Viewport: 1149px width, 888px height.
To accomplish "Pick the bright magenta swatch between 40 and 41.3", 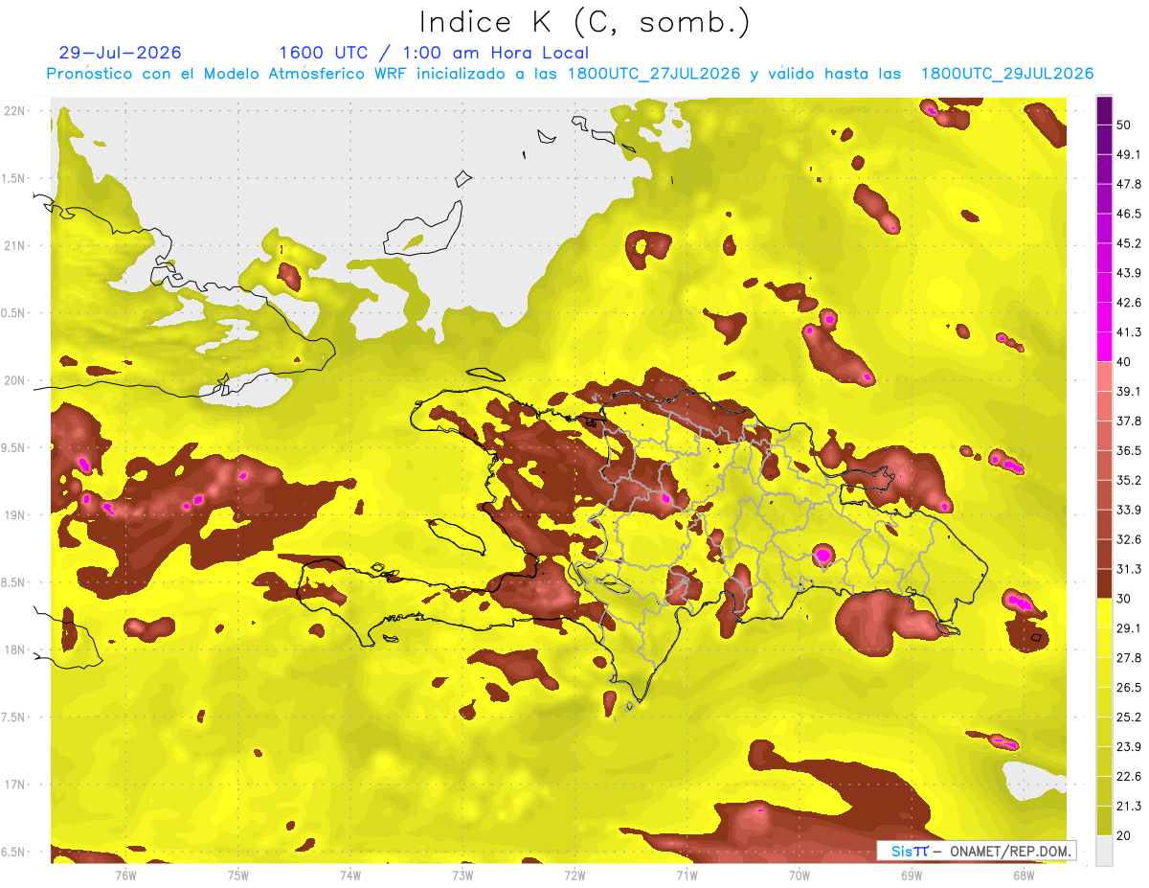I will [1104, 347].
